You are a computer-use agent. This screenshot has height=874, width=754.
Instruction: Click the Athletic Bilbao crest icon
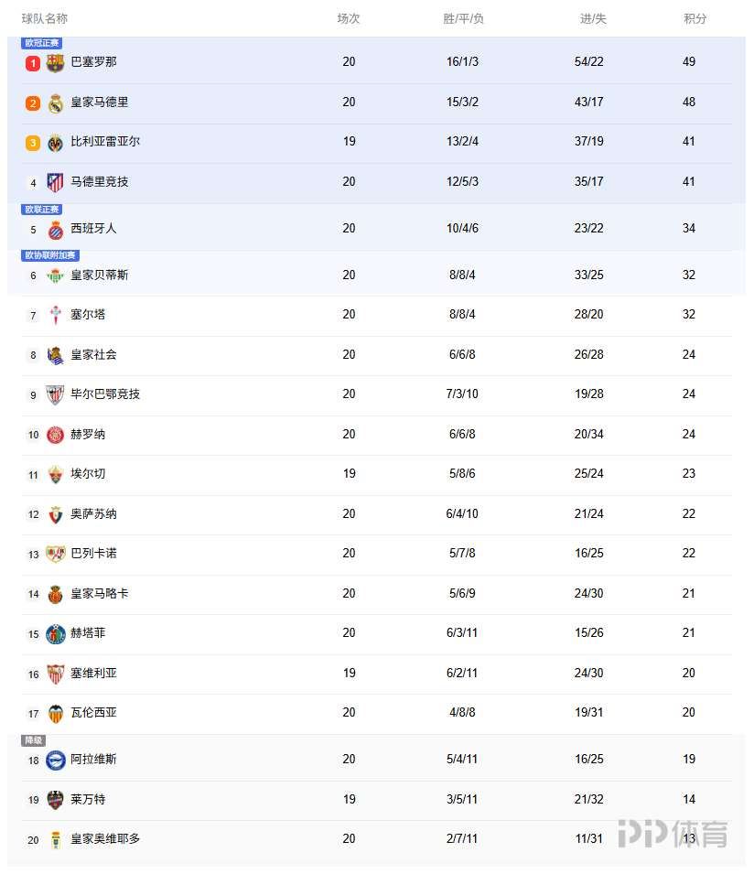tap(55, 394)
